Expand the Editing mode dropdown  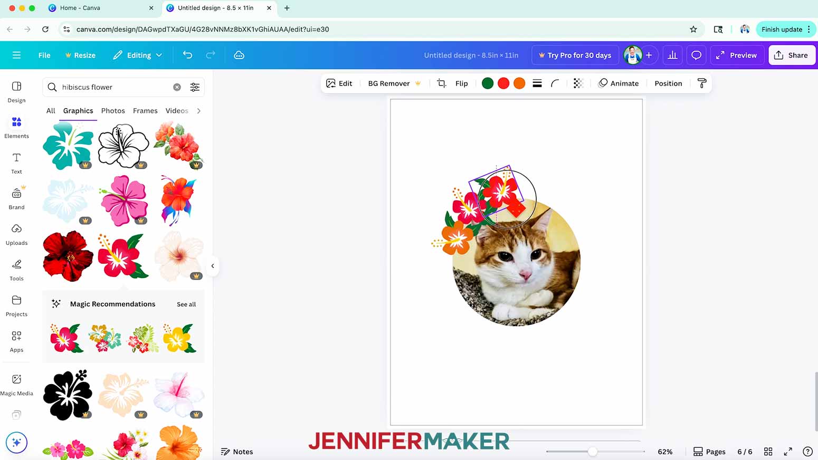pyautogui.click(x=137, y=55)
